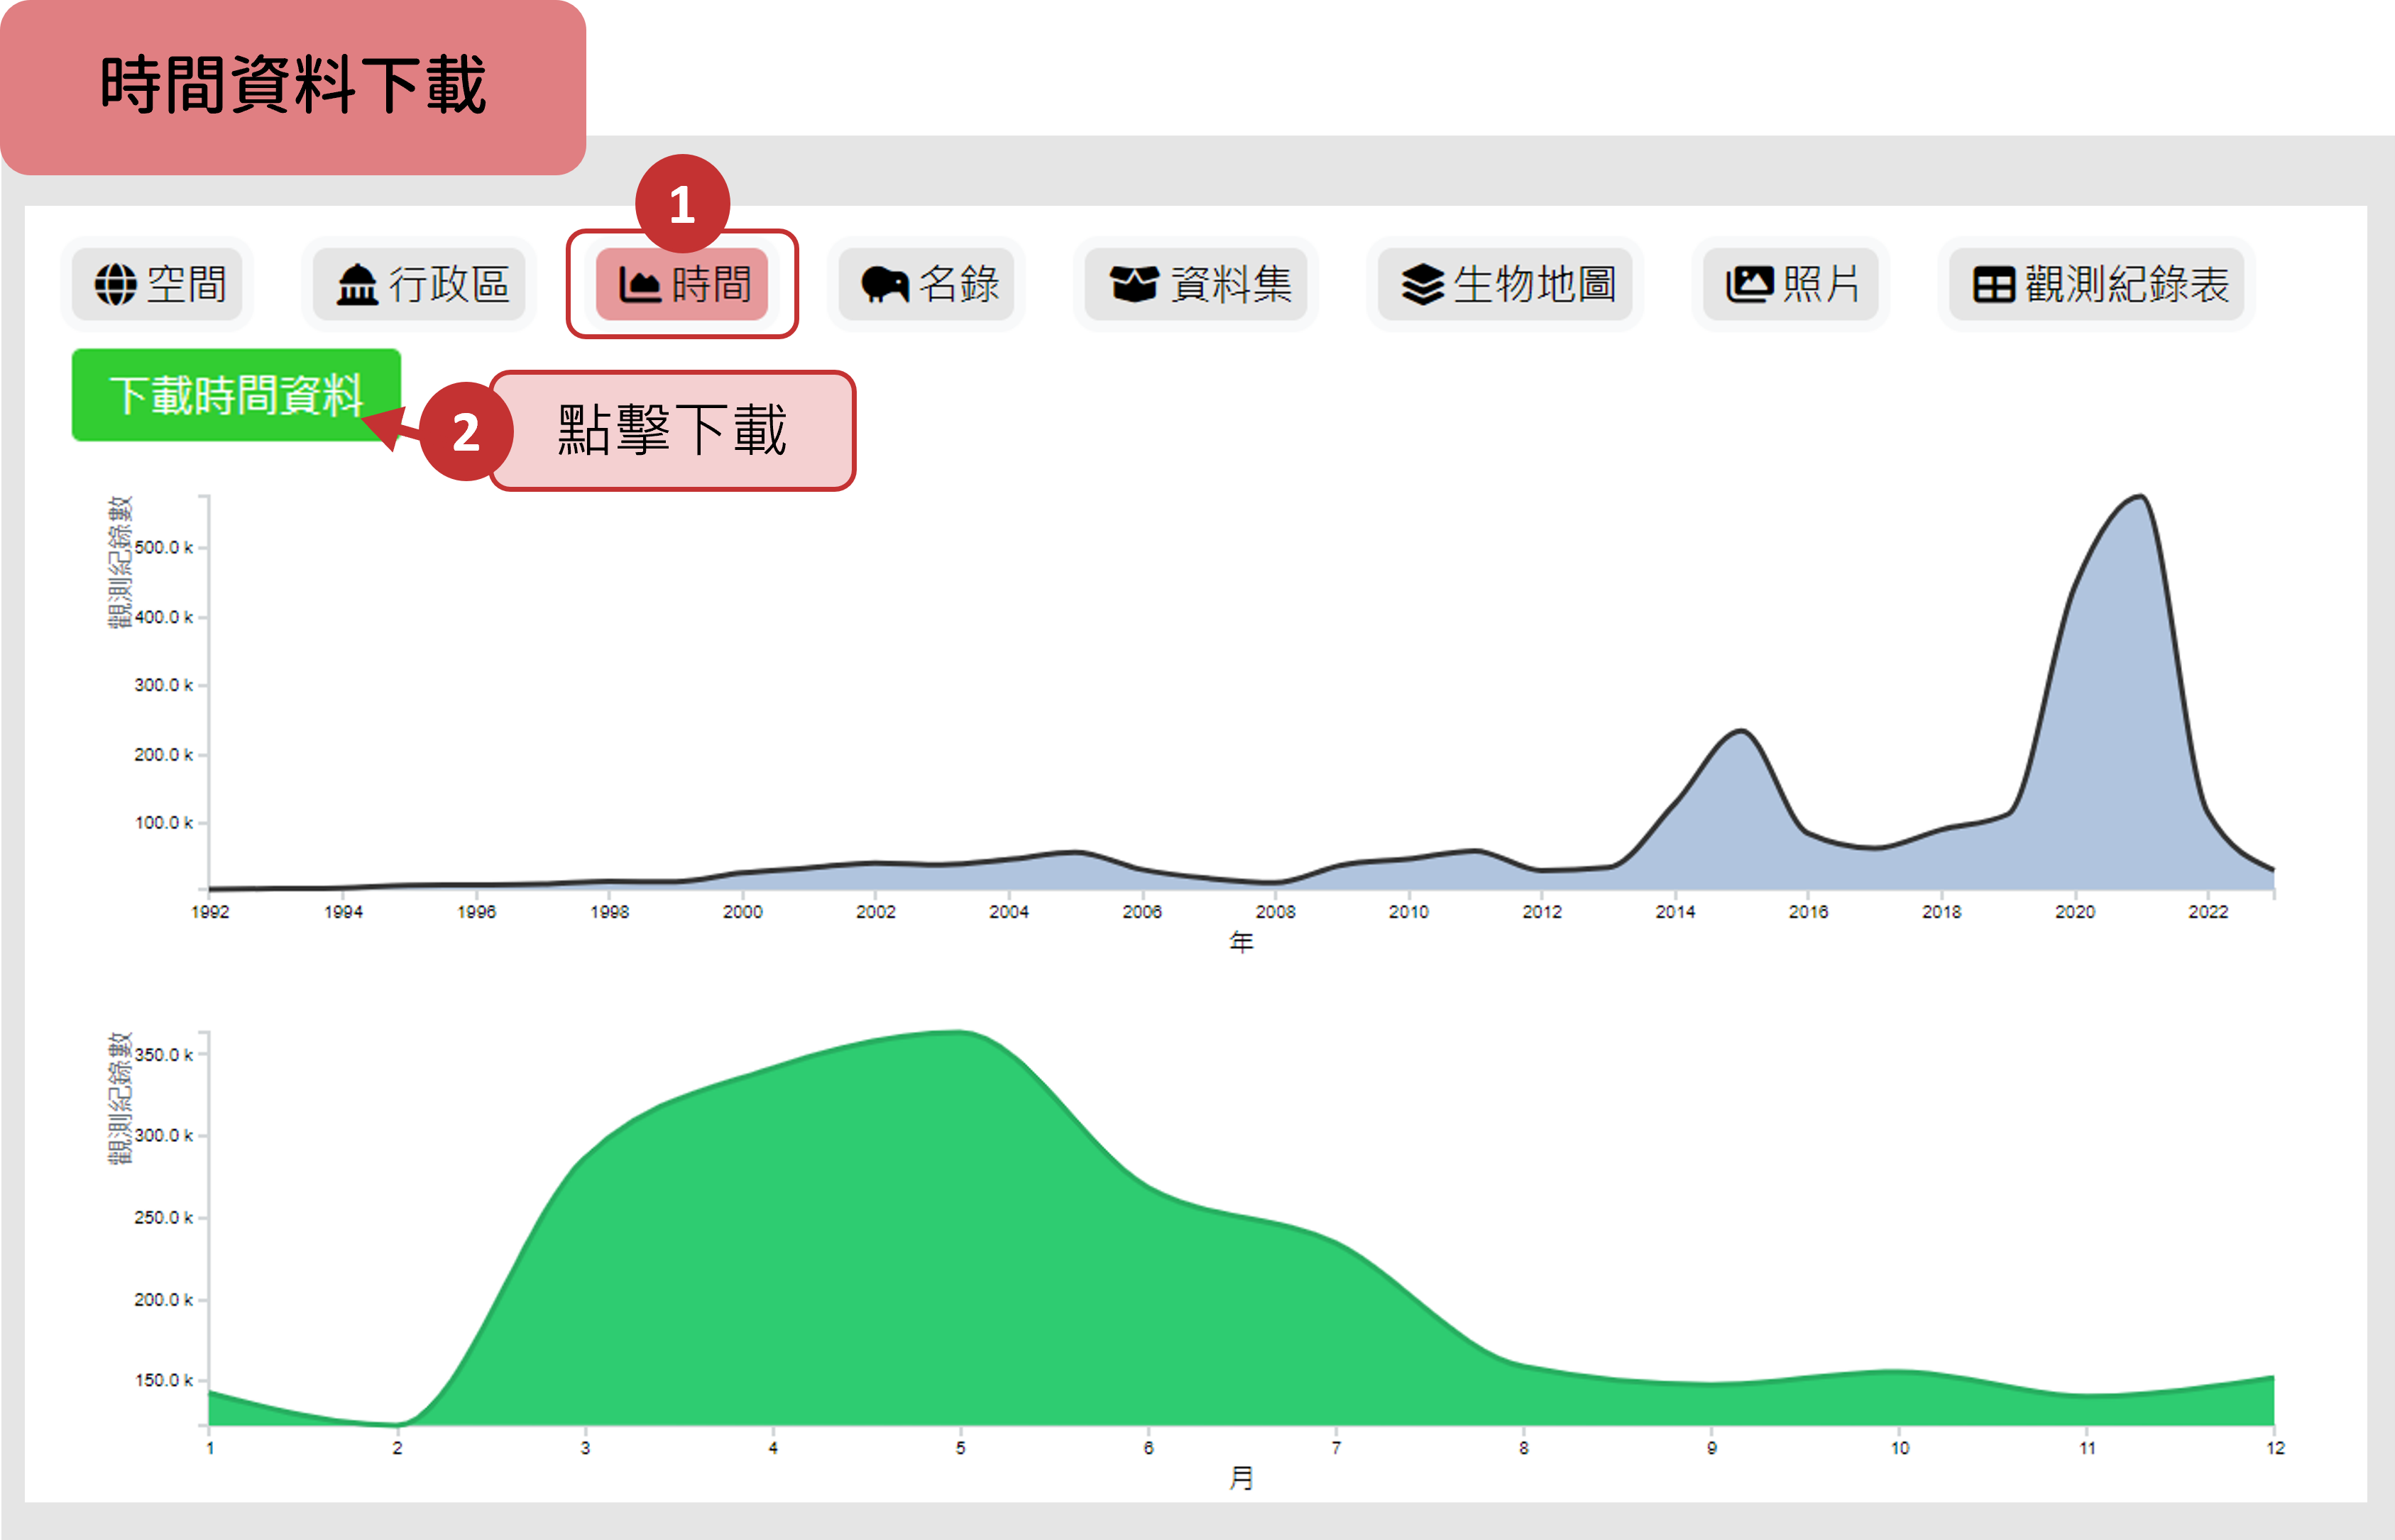Screen dimensions: 2395x1540
Task: Switch to 生物地圖 tab label
Action: click(x=1535, y=285)
